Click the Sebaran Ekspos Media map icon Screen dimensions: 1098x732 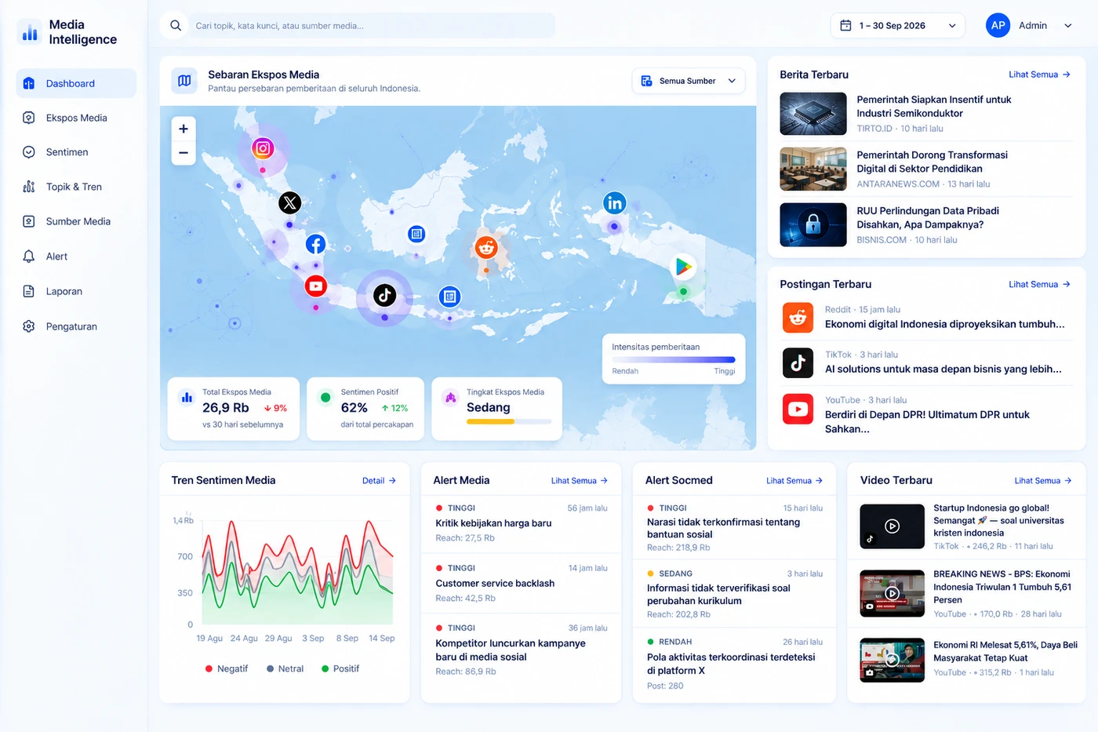(x=184, y=81)
